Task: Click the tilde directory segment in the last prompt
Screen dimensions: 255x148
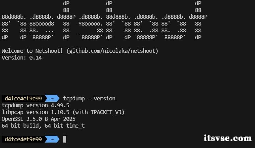Action: coord(52,139)
